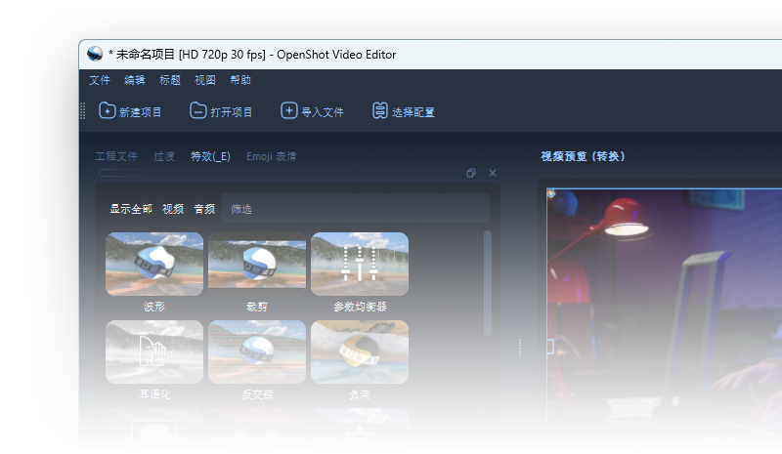Click the video preview image
This screenshot has width=782, height=454.
click(x=665, y=319)
